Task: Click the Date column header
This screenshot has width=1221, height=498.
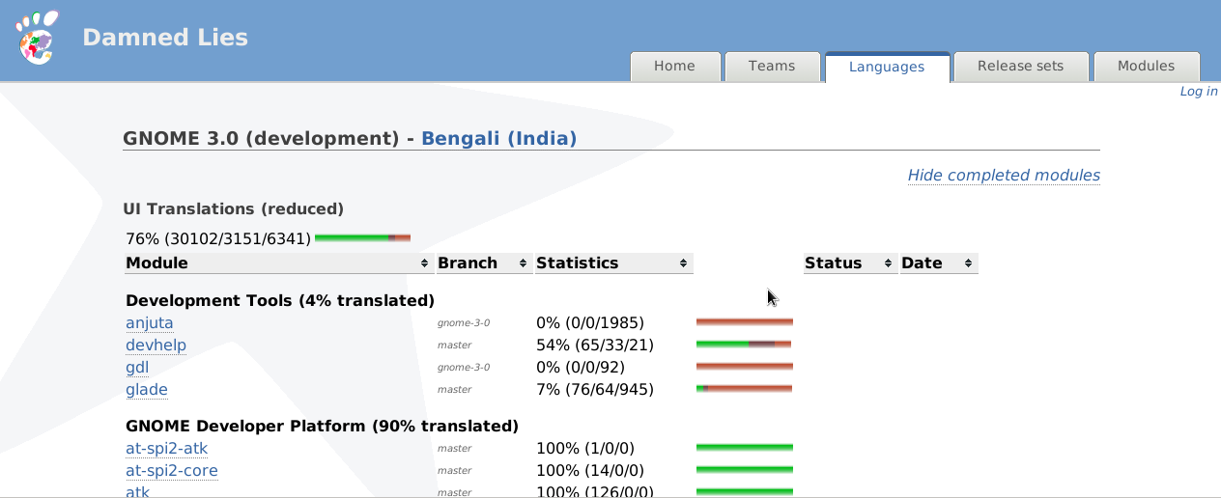Action: (939, 263)
